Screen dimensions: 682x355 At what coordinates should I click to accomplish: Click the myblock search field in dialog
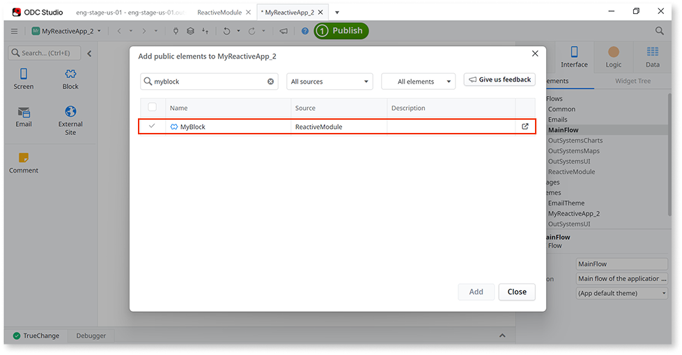coord(209,81)
